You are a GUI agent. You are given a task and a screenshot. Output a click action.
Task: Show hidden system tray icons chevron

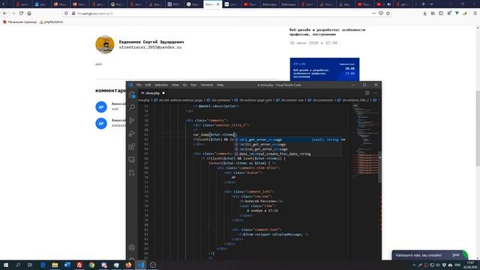414,265
